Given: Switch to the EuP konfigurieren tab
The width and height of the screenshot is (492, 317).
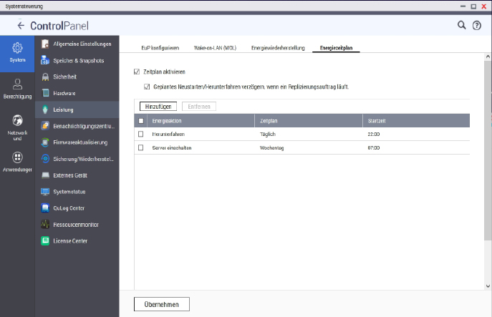Looking at the screenshot, I should click(x=160, y=48).
